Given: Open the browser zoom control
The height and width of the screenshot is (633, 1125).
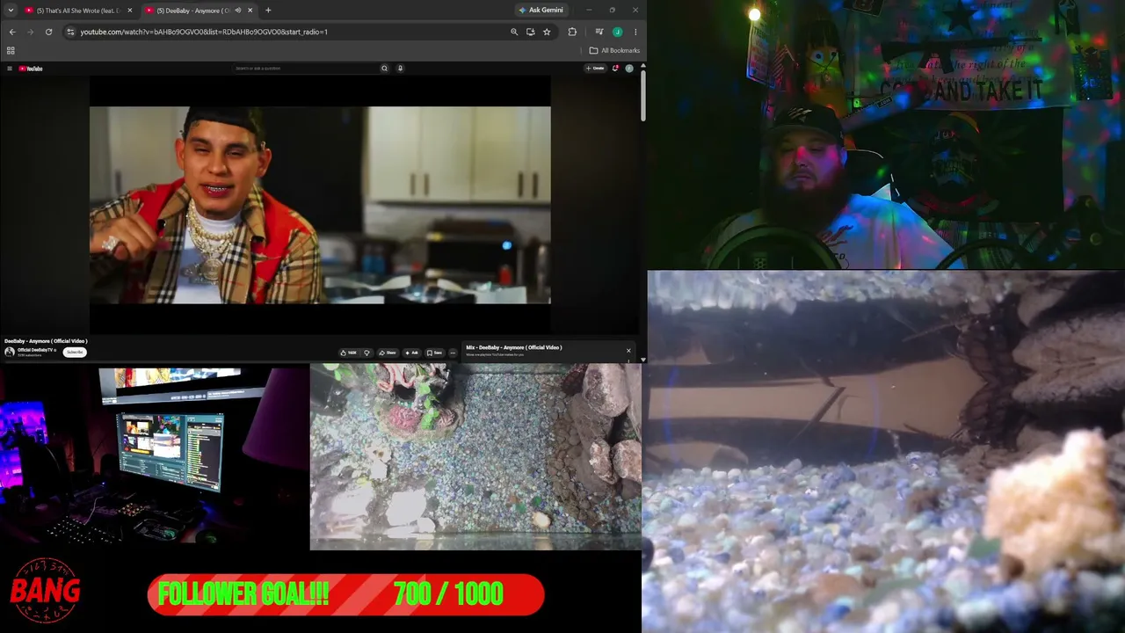Looking at the screenshot, I should click(x=514, y=32).
